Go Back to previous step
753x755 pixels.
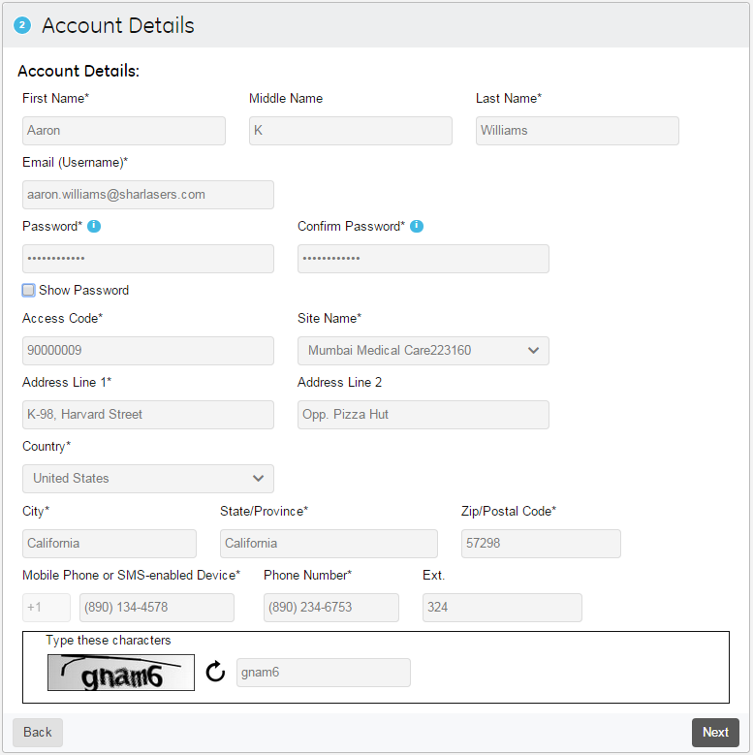pos(38,732)
